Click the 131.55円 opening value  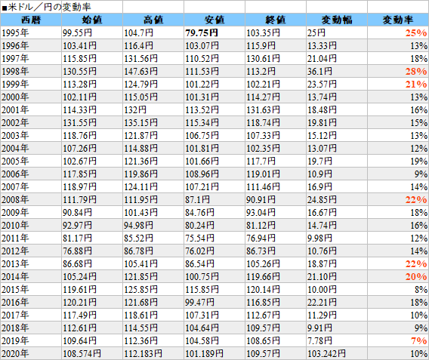coord(79,123)
